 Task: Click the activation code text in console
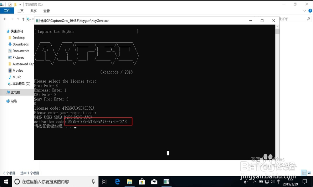pos(97,122)
